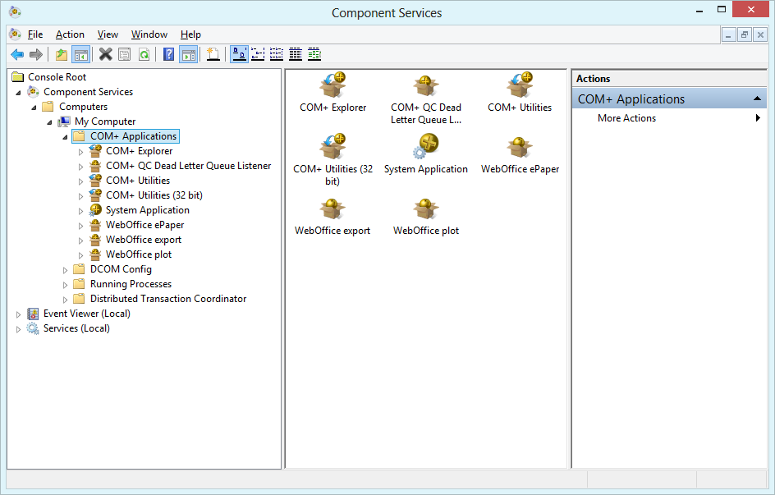Expand the COM+ Utilities tree node

[x=80, y=180]
